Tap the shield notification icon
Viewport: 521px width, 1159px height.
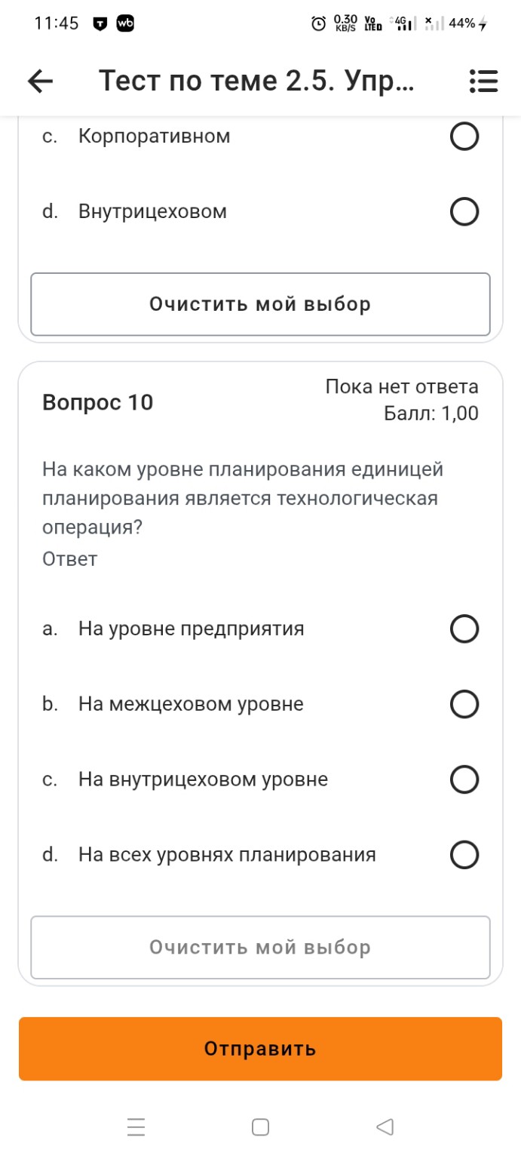click(98, 23)
